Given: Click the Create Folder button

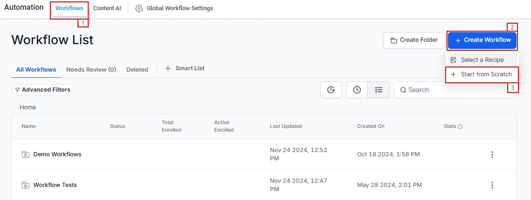Looking at the screenshot, I should pyautogui.click(x=413, y=40).
